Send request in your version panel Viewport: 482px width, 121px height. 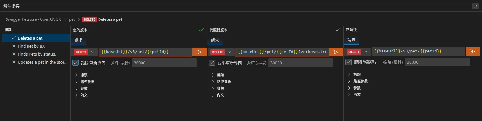199,52
